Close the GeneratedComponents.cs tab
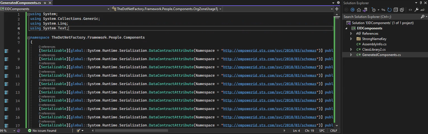Viewport: 428px width, 134px height. 50,3
